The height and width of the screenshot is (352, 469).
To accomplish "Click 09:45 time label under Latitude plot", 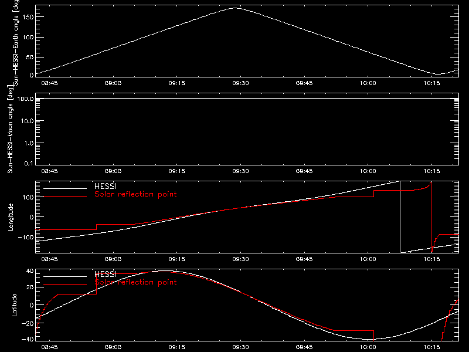I will [304, 347].
